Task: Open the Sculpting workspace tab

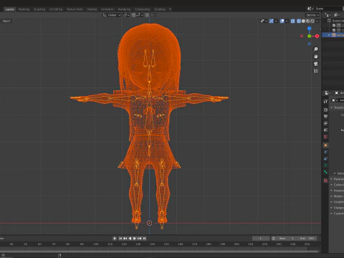Action: pos(39,9)
